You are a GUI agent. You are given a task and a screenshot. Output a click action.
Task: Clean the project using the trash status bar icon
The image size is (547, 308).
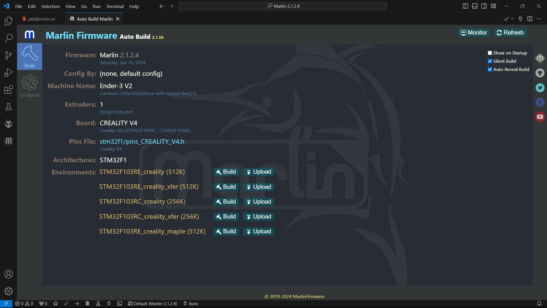(87, 303)
